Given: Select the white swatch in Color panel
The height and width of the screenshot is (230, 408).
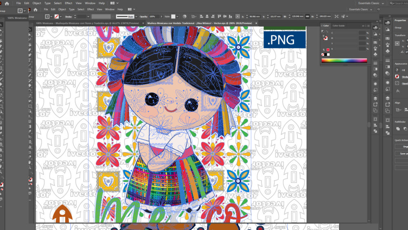Looking at the screenshot, I should pos(328,55).
